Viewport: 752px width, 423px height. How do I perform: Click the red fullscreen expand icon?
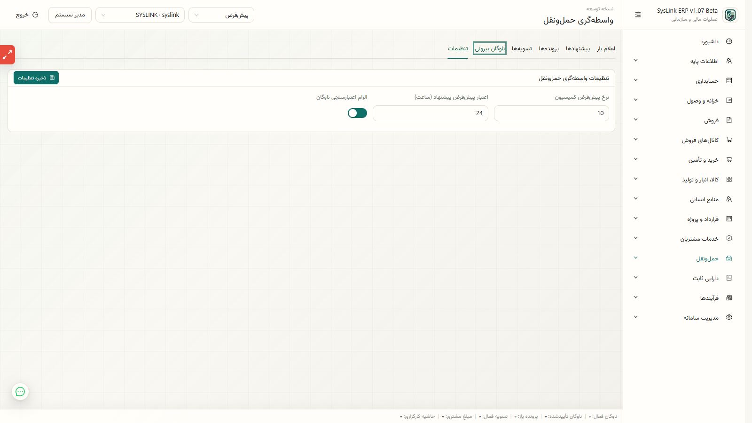(8, 55)
